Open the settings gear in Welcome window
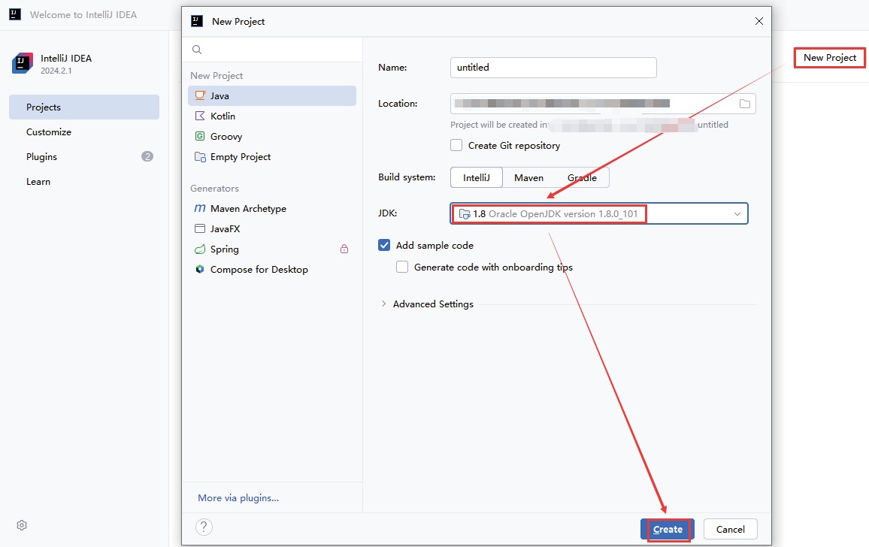869x547 pixels. (x=22, y=525)
